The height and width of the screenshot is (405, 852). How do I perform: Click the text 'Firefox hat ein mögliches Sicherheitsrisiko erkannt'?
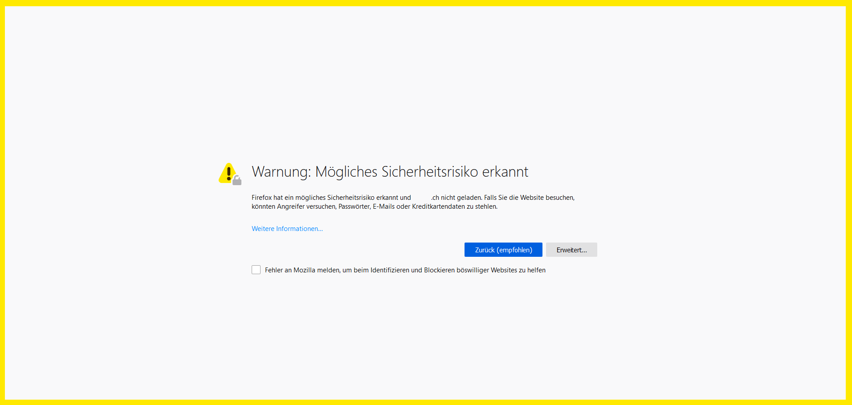tap(325, 198)
